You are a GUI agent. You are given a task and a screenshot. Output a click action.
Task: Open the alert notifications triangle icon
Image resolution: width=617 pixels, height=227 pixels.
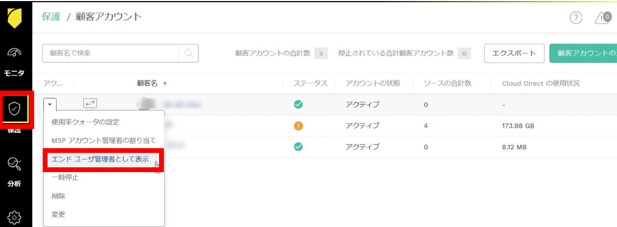tap(603, 18)
